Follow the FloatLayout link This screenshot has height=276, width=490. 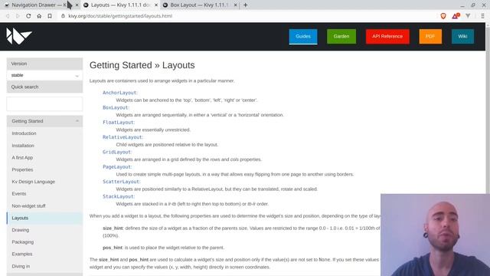click(x=119, y=123)
